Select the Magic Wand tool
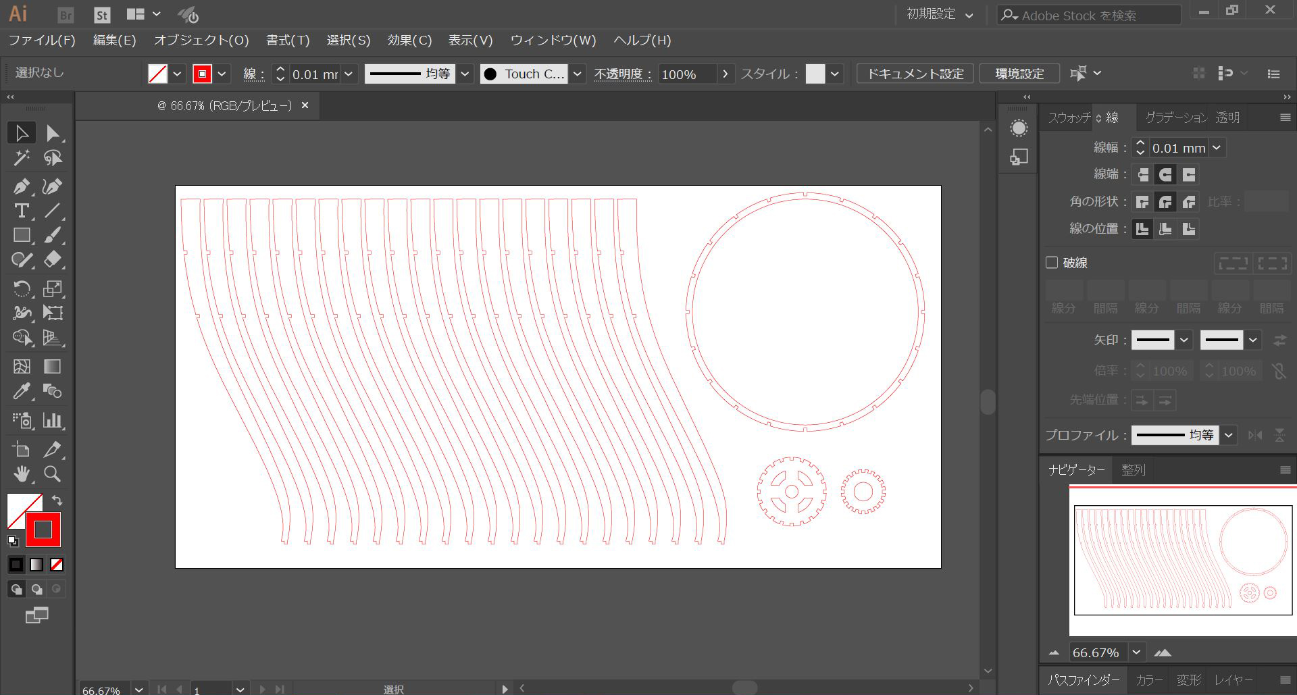This screenshot has height=695, width=1297. tap(22, 158)
